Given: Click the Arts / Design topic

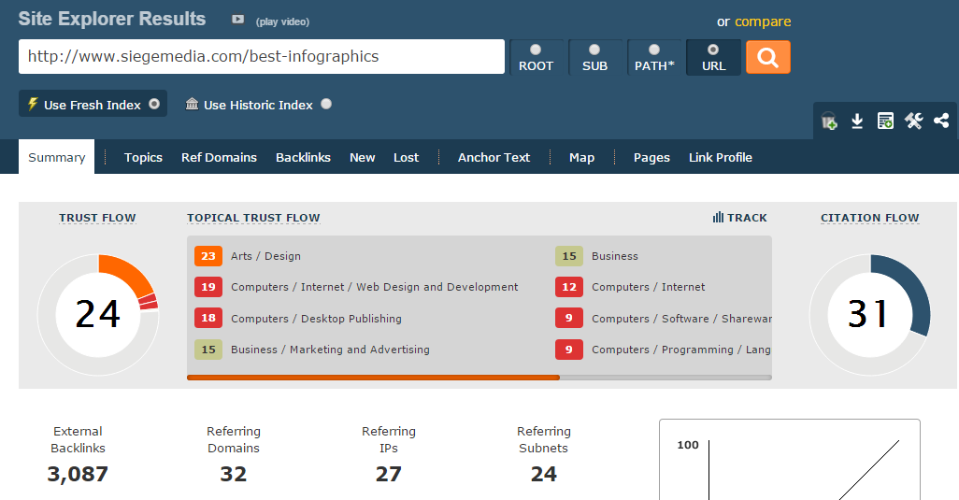Looking at the screenshot, I should (265, 256).
